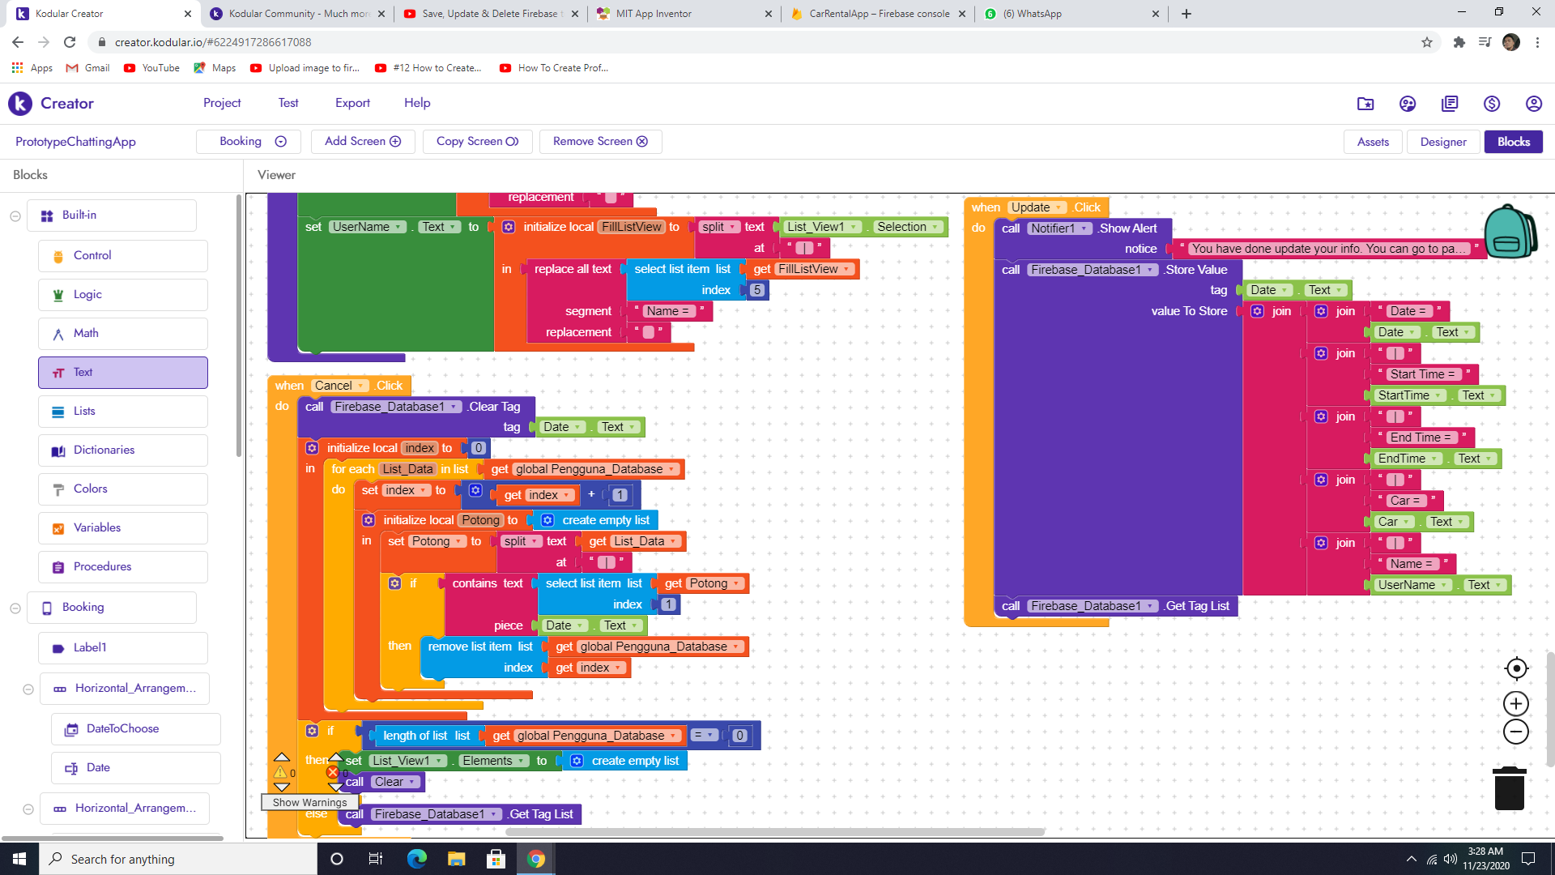Open the Project menu
1555x875 pixels.
pyautogui.click(x=222, y=103)
